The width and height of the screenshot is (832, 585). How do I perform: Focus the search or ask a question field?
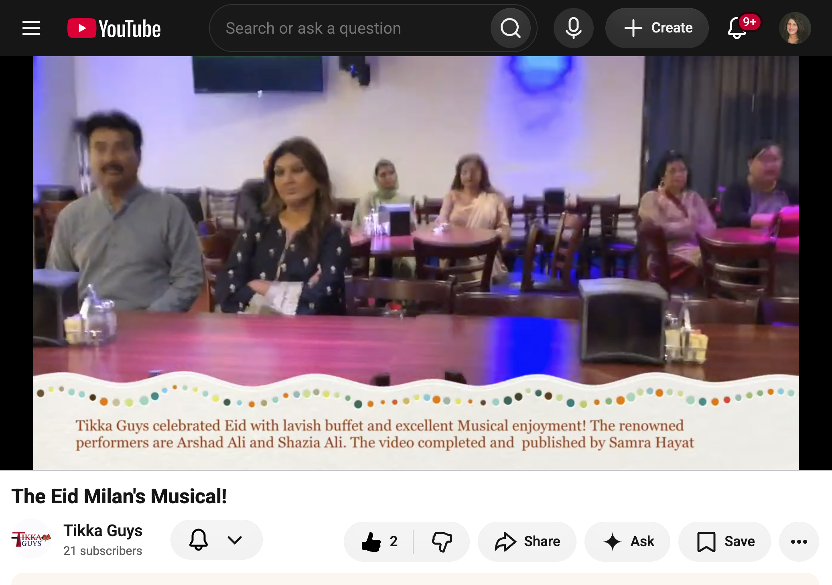pos(349,28)
